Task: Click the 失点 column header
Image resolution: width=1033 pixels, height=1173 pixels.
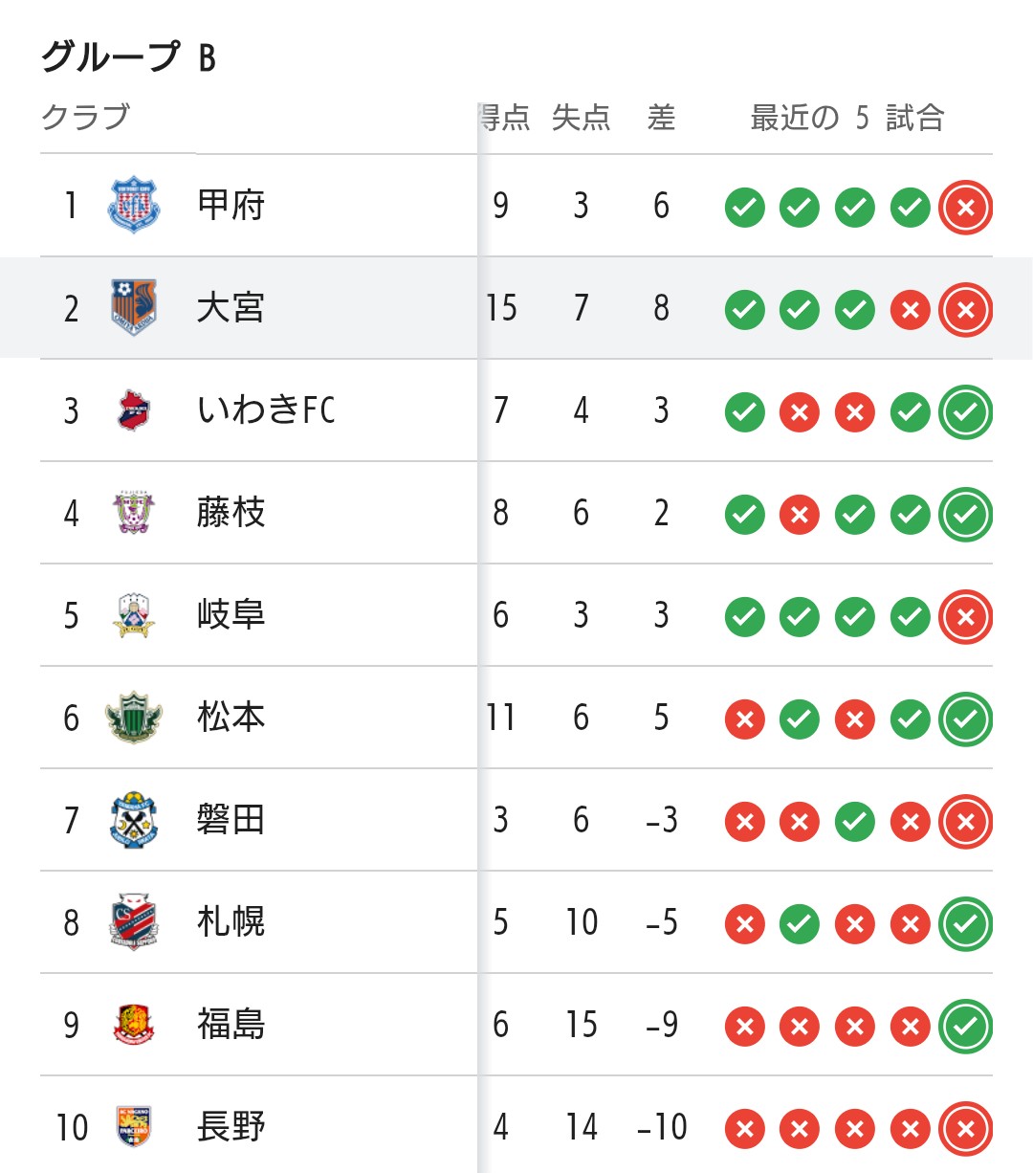Action: point(581,118)
